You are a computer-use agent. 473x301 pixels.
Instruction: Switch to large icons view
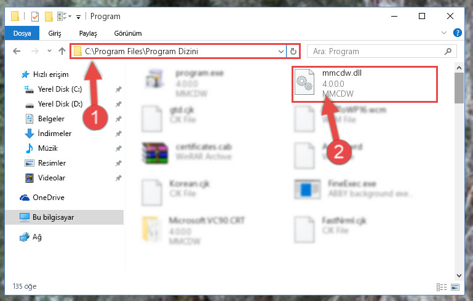click(455, 287)
